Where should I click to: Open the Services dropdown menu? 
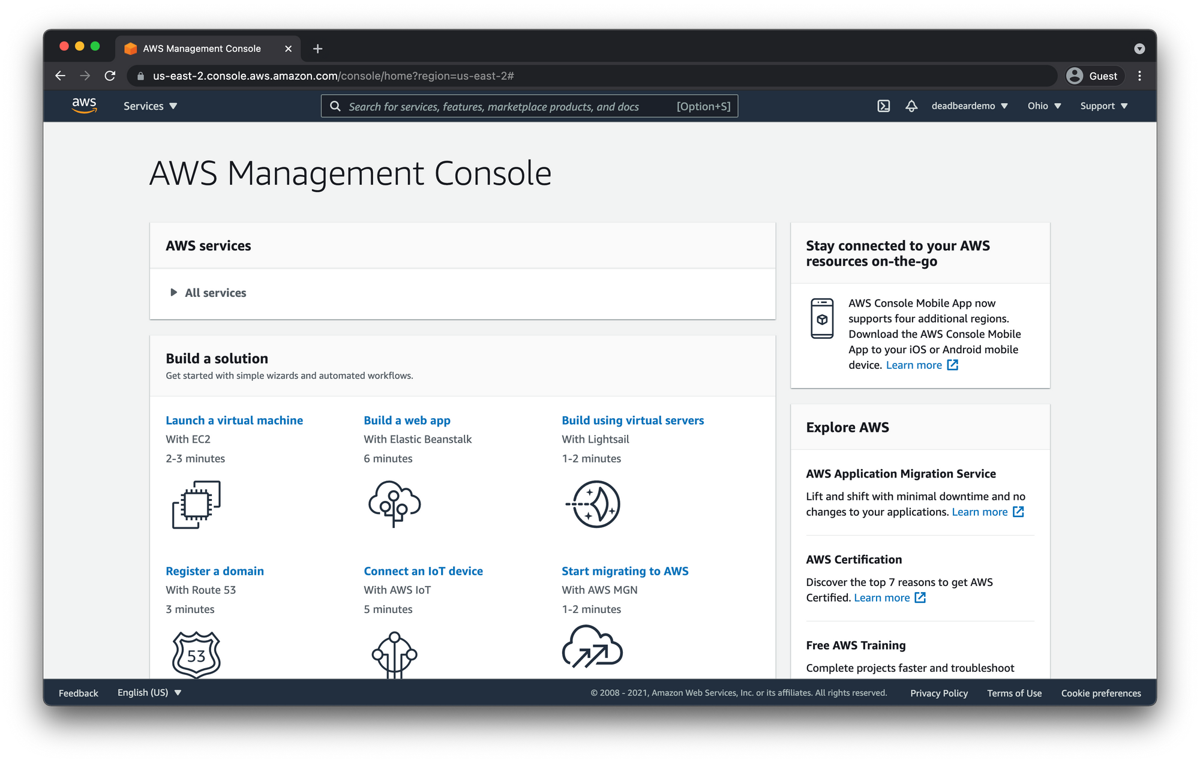click(x=150, y=106)
